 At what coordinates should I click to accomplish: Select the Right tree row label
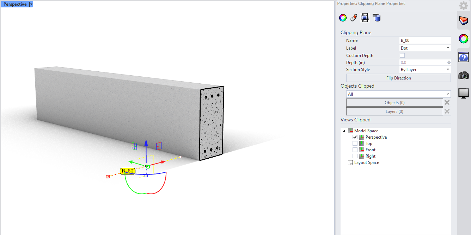click(x=371, y=156)
